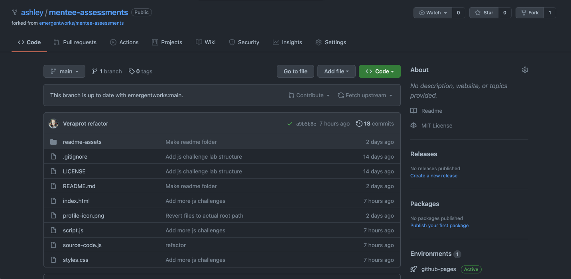The height and width of the screenshot is (279, 571).
Task: Fork the mentee-assessments repository
Action: (529, 13)
